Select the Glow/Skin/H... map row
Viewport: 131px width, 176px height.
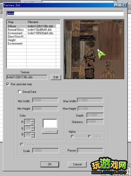[31, 37]
